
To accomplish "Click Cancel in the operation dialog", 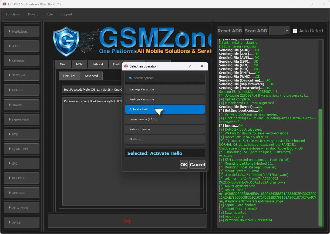I will 197,165.
